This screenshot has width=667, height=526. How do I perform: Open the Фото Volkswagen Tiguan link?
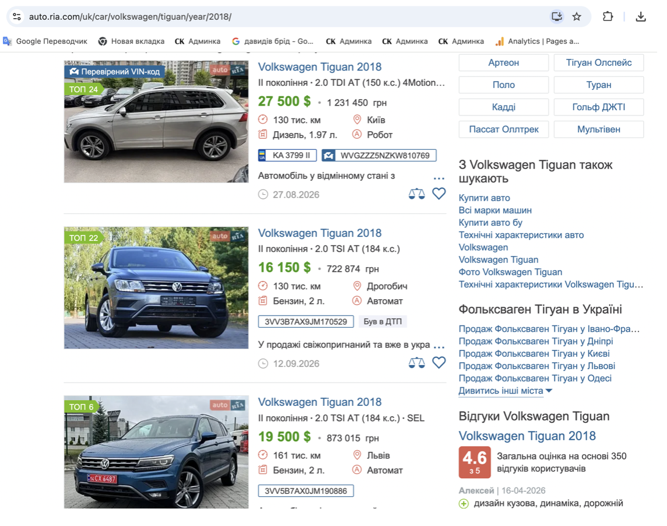(x=511, y=272)
